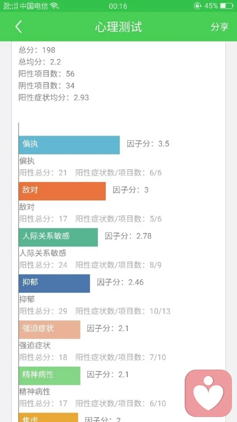Click the 总分：198 total score text
The image size is (237, 422).
pos(37,50)
